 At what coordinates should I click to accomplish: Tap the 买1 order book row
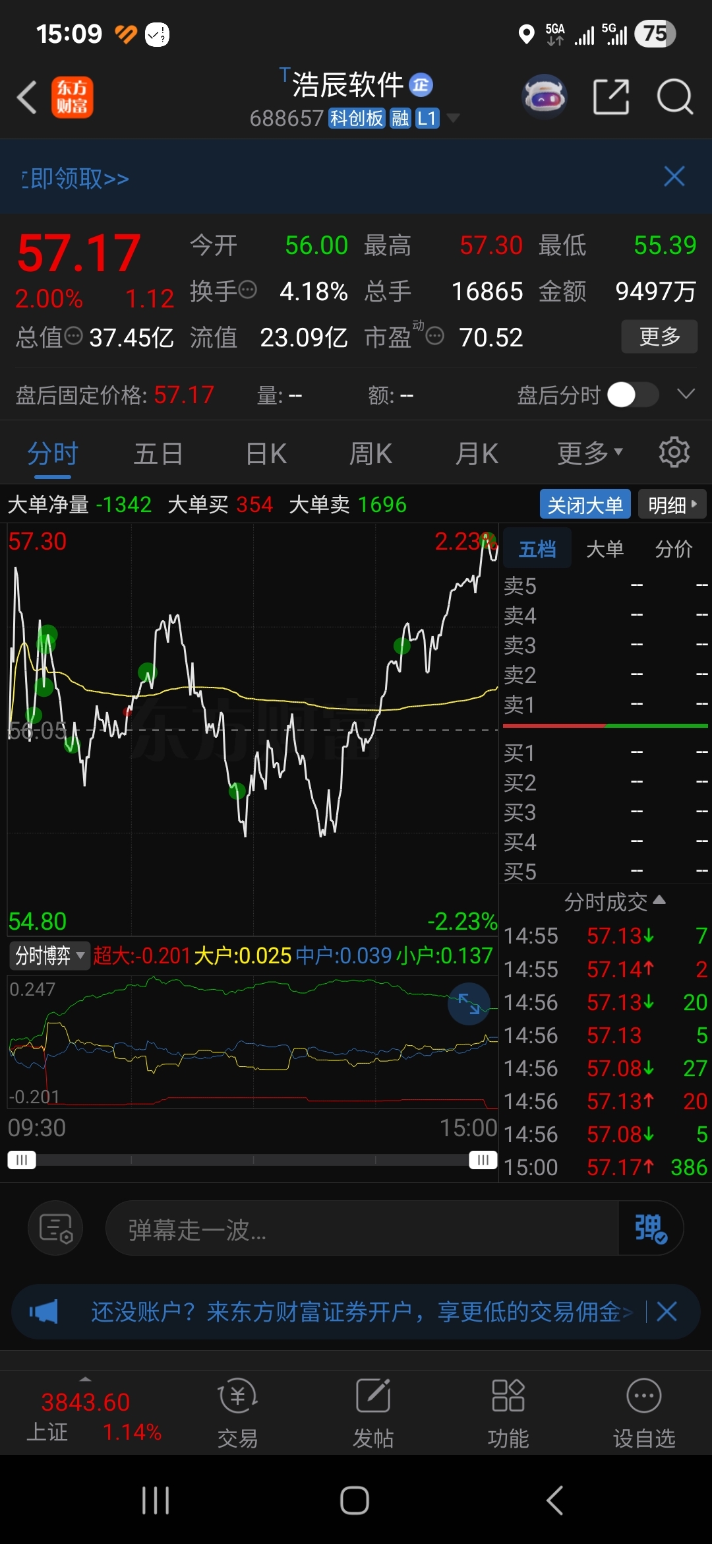pyautogui.click(x=605, y=752)
